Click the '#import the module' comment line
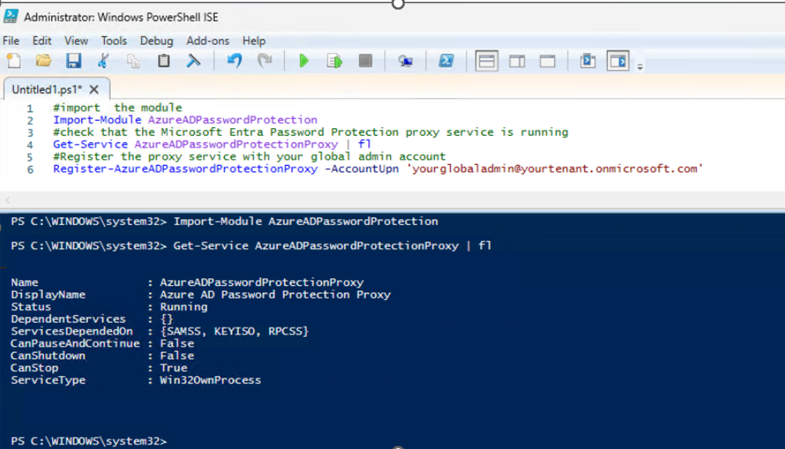Screen dimensions: 785x449 pos(117,108)
